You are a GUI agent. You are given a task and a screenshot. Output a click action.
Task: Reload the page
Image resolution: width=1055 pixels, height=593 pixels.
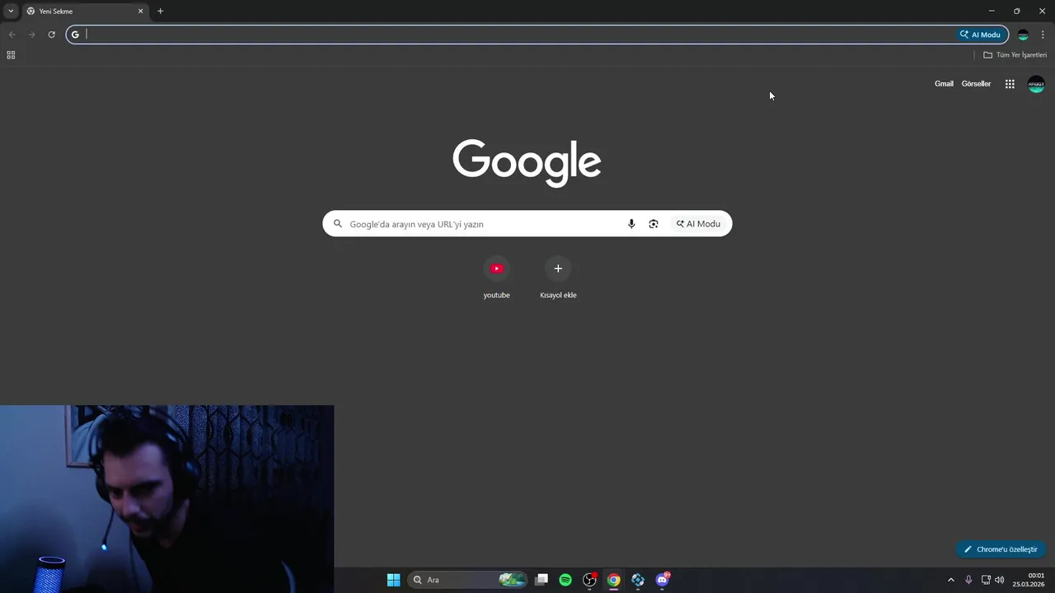pyautogui.click(x=51, y=35)
